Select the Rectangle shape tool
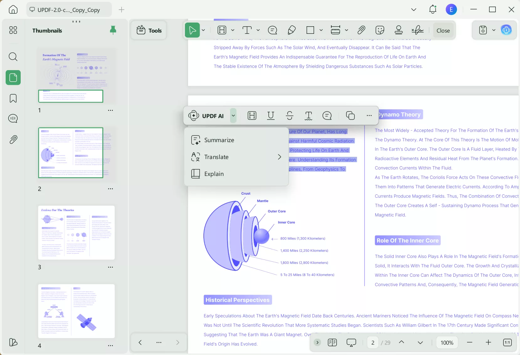The height and width of the screenshot is (355, 520). pos(310,30)
